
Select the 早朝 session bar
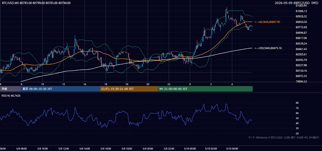pyautogui.click(x=11, y=89)
